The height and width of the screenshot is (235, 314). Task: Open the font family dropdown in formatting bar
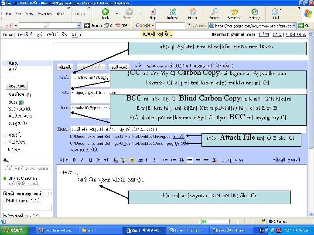click(x=99, y=160)
